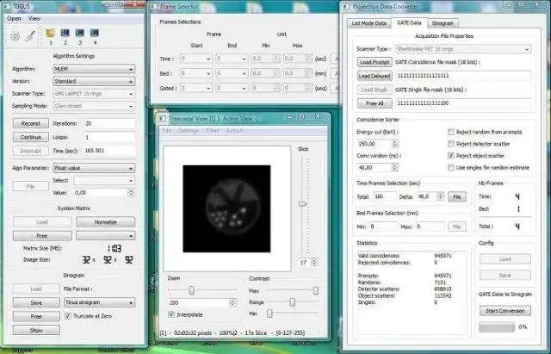
Task: Click the Start Conversion button
Action: tap(505, 311)
